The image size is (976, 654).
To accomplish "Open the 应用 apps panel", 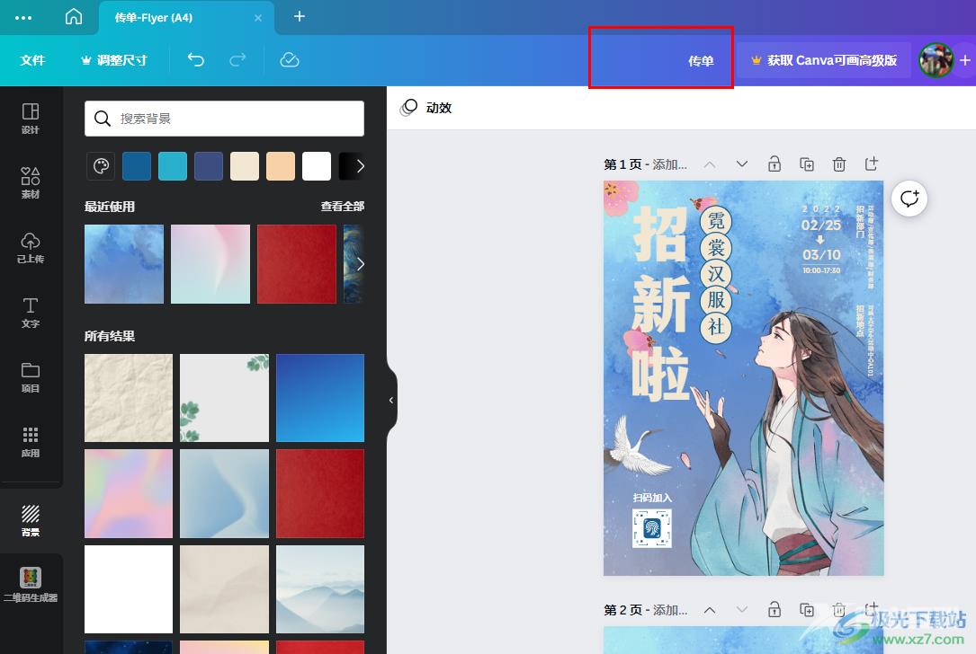I will [x=31, y=441].
